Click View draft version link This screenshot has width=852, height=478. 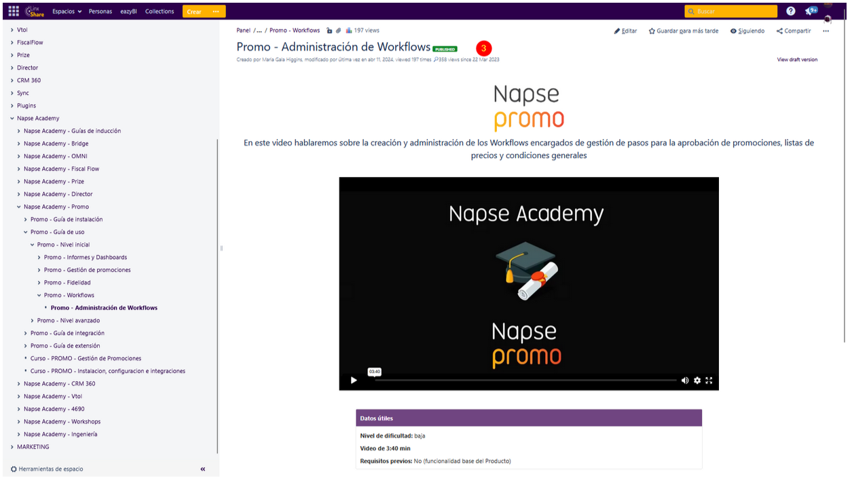[x=797, y=60]
